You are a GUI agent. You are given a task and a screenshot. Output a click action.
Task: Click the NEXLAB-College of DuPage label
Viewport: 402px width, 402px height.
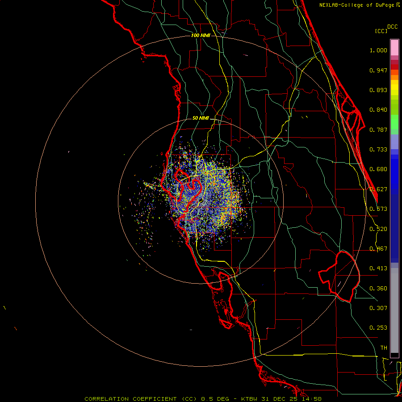pyautogui.click(x=359, y=5)
